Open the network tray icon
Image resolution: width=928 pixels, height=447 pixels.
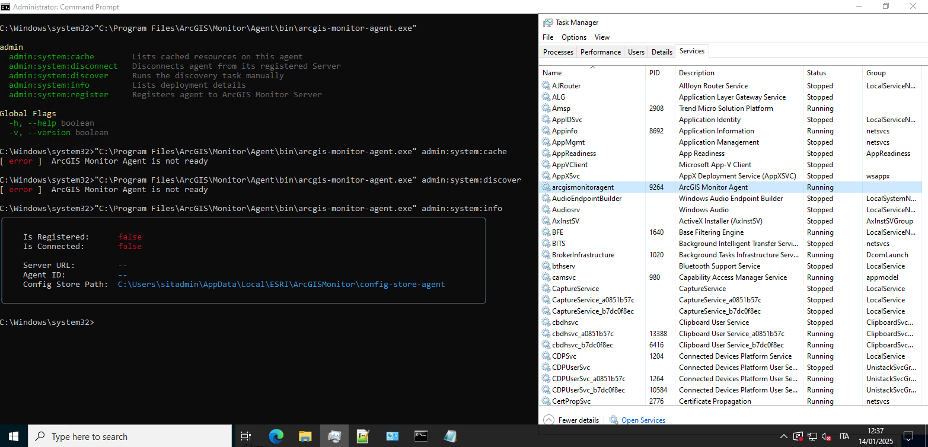tap(812, 436)
